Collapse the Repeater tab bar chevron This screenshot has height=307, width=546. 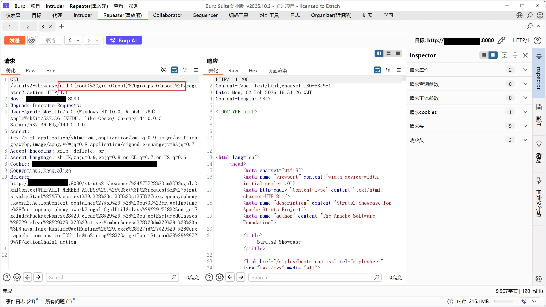click(x=538, y=26)
